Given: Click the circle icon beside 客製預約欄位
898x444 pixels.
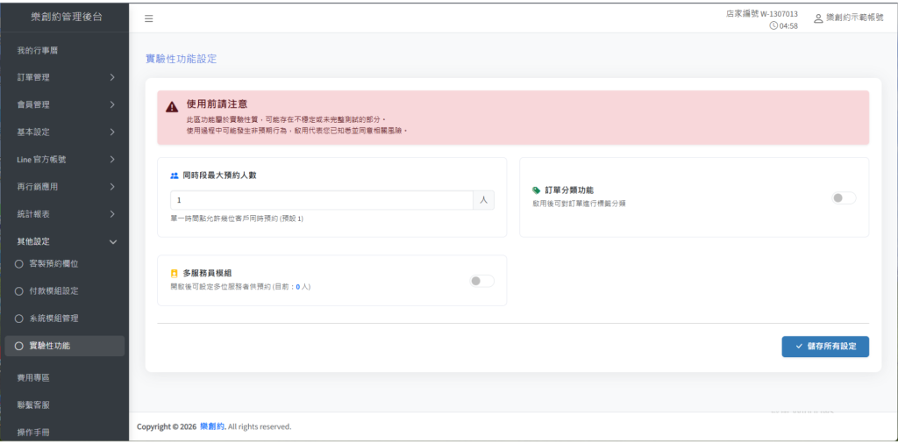Looking at the screenshot, I should click(x=19, y=263).
